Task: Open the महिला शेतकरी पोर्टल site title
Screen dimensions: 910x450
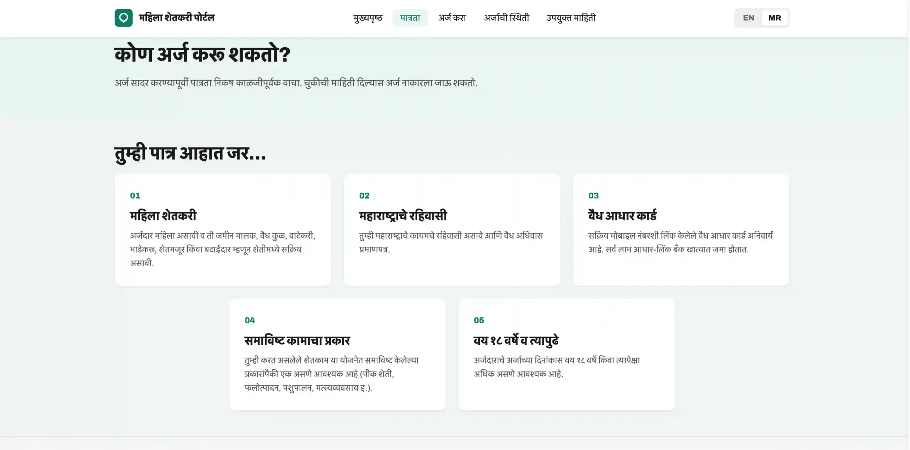Action: coord(177,18)
